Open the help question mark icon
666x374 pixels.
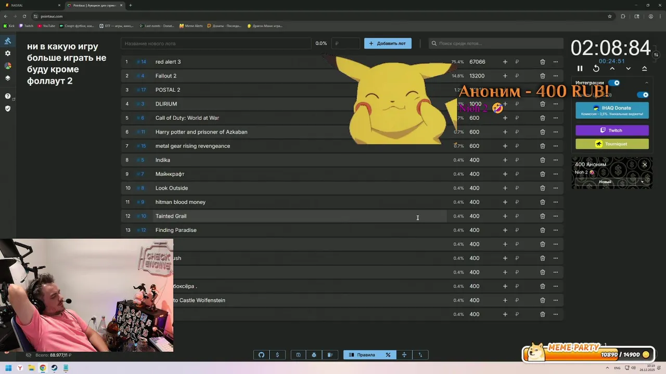click(x=8, y=96)
